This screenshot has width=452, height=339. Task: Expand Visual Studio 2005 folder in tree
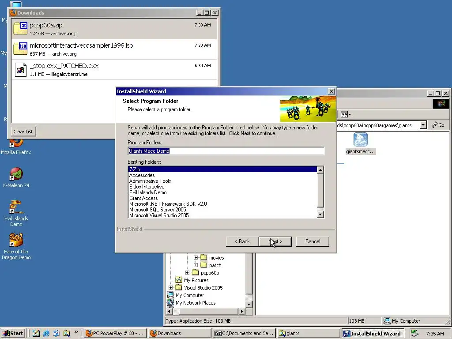[x=171, y=287]
